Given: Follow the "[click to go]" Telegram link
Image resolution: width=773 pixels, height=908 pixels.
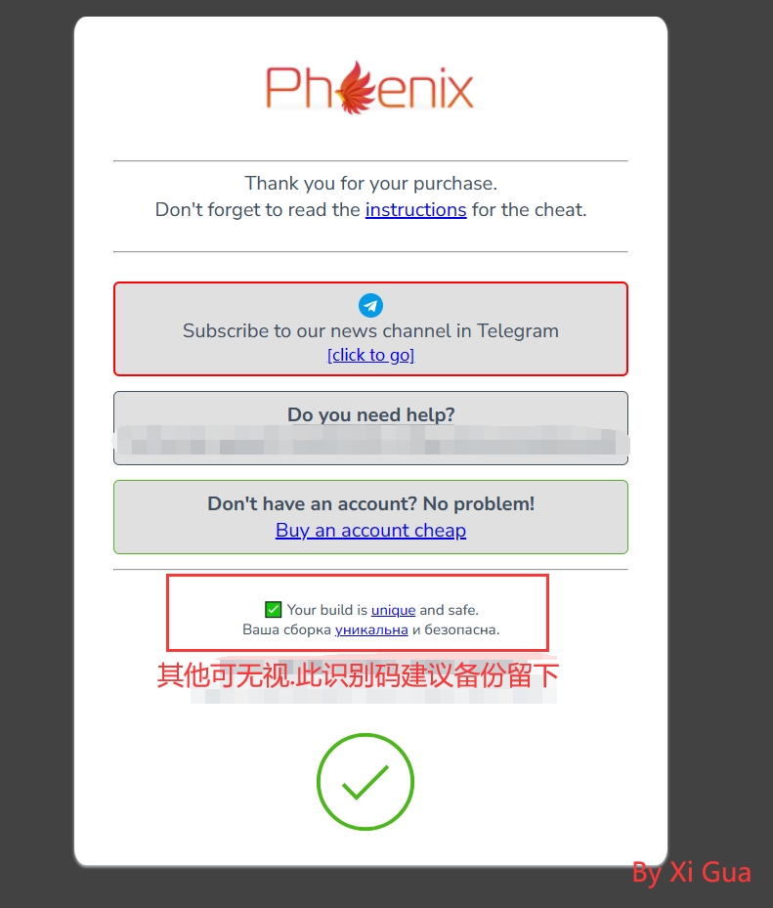Looking at the screenshot, I should pyautogui.click(x=370, y=355).
